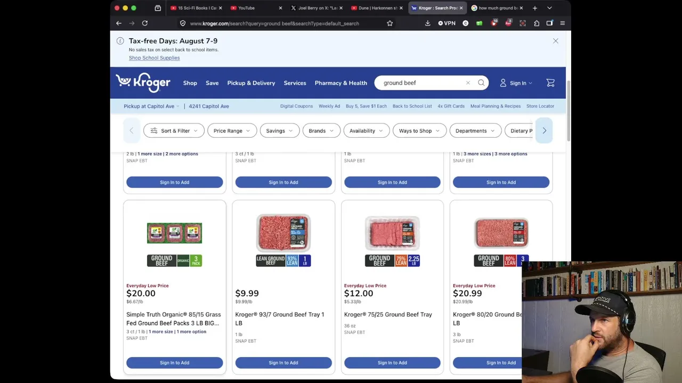The height and width of the screenshot is (383, 682).
Task: Expand the Price Range filter
Action: click(x=232, y=131)
